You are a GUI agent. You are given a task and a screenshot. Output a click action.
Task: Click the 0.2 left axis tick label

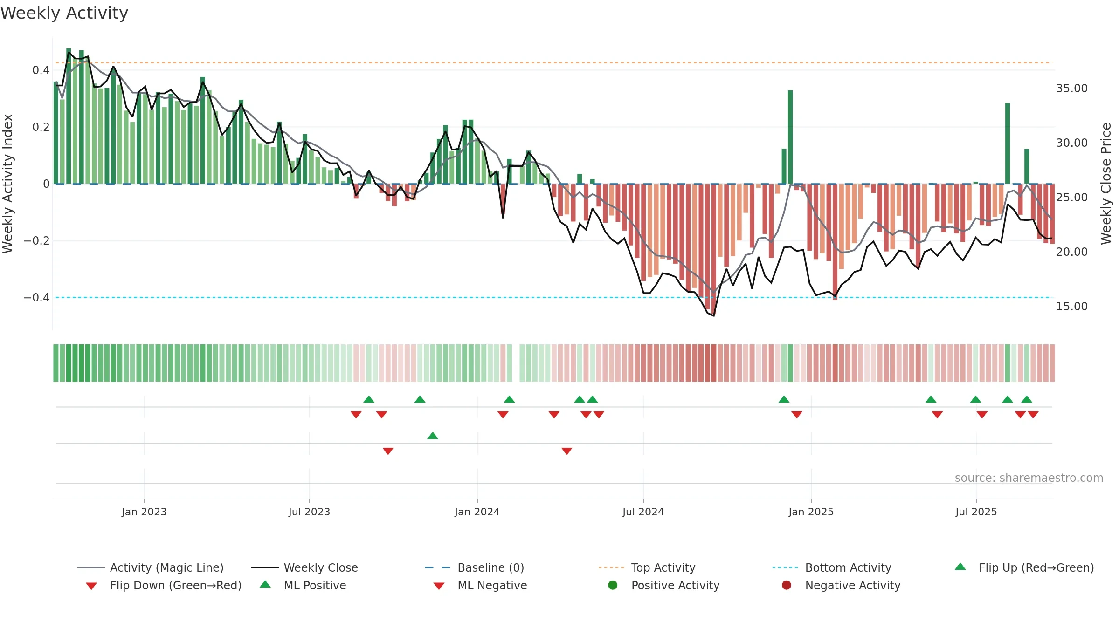coord(41,127)
